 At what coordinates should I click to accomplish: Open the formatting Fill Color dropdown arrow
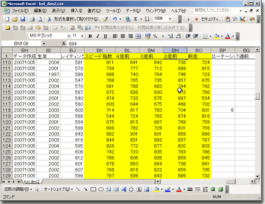pyautogui.click(x=222, y=37)
